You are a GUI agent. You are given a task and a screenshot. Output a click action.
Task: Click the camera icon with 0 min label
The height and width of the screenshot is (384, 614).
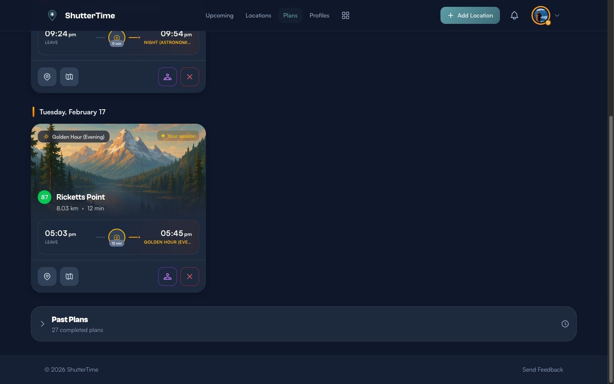(117, 38)
